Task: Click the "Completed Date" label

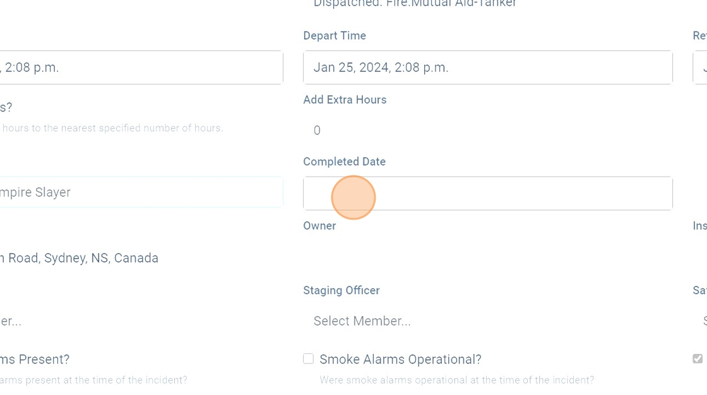Action: [344, 162]
